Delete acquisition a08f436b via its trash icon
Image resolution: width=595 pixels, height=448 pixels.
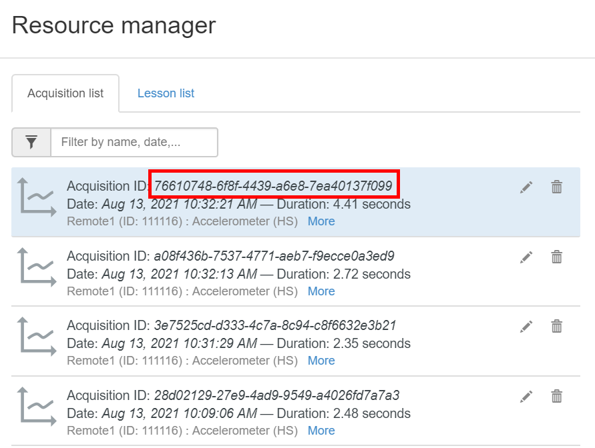coord(557,257)
